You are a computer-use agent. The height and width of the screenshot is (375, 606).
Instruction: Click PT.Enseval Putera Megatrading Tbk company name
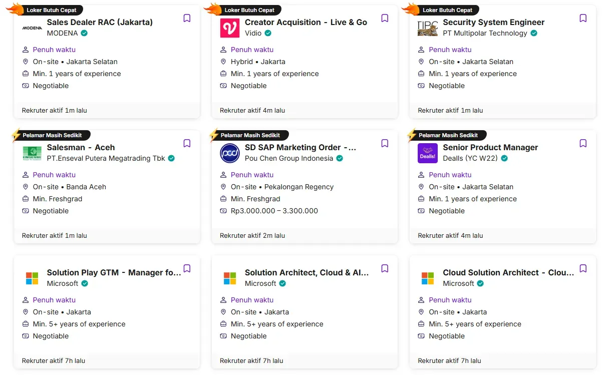click(x=106, y=158)
